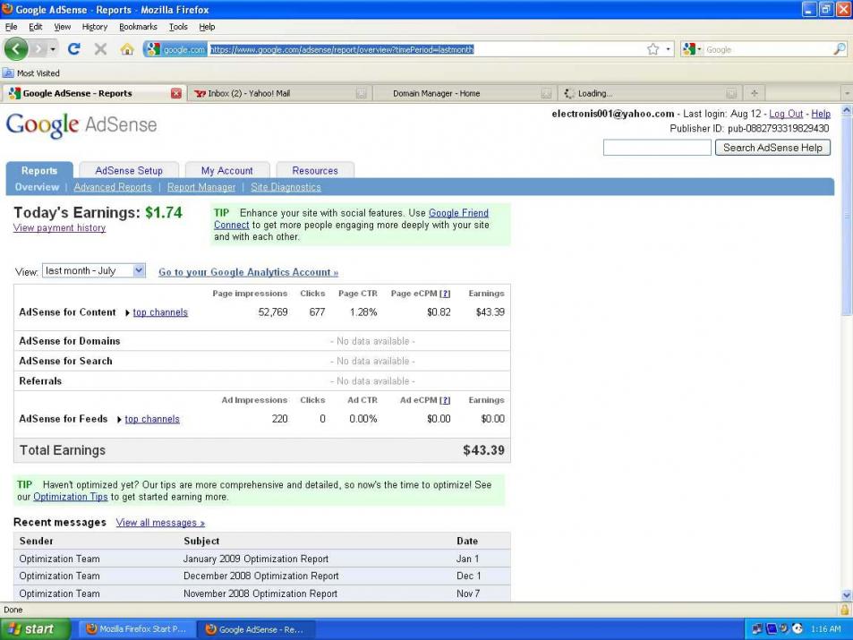Click the Google AdSense taskbar button
The height and width of the screenshot is (640, 853).
point(255,629)
